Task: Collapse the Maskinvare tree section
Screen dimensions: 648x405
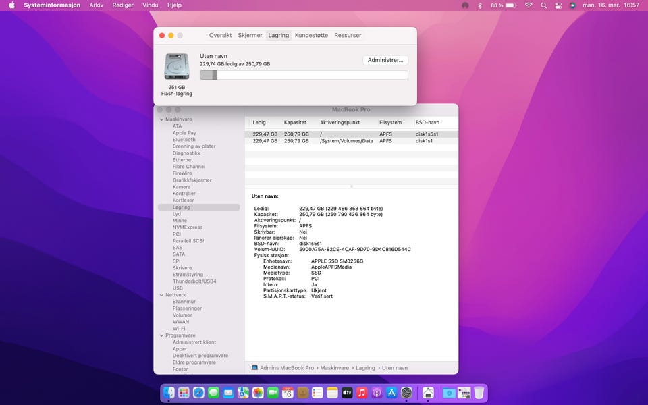Action: point(161,119)
